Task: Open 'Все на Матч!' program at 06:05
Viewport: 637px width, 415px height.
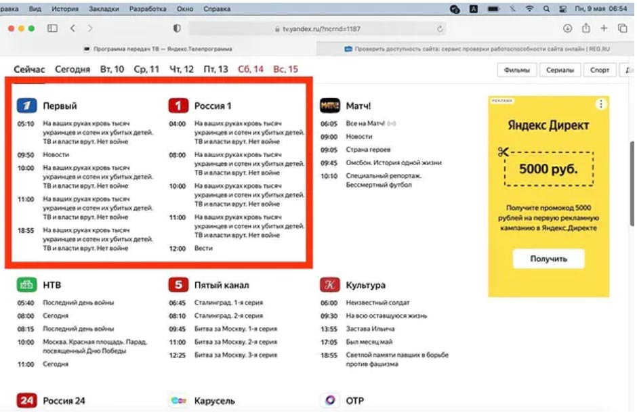Action: (365, 123)
